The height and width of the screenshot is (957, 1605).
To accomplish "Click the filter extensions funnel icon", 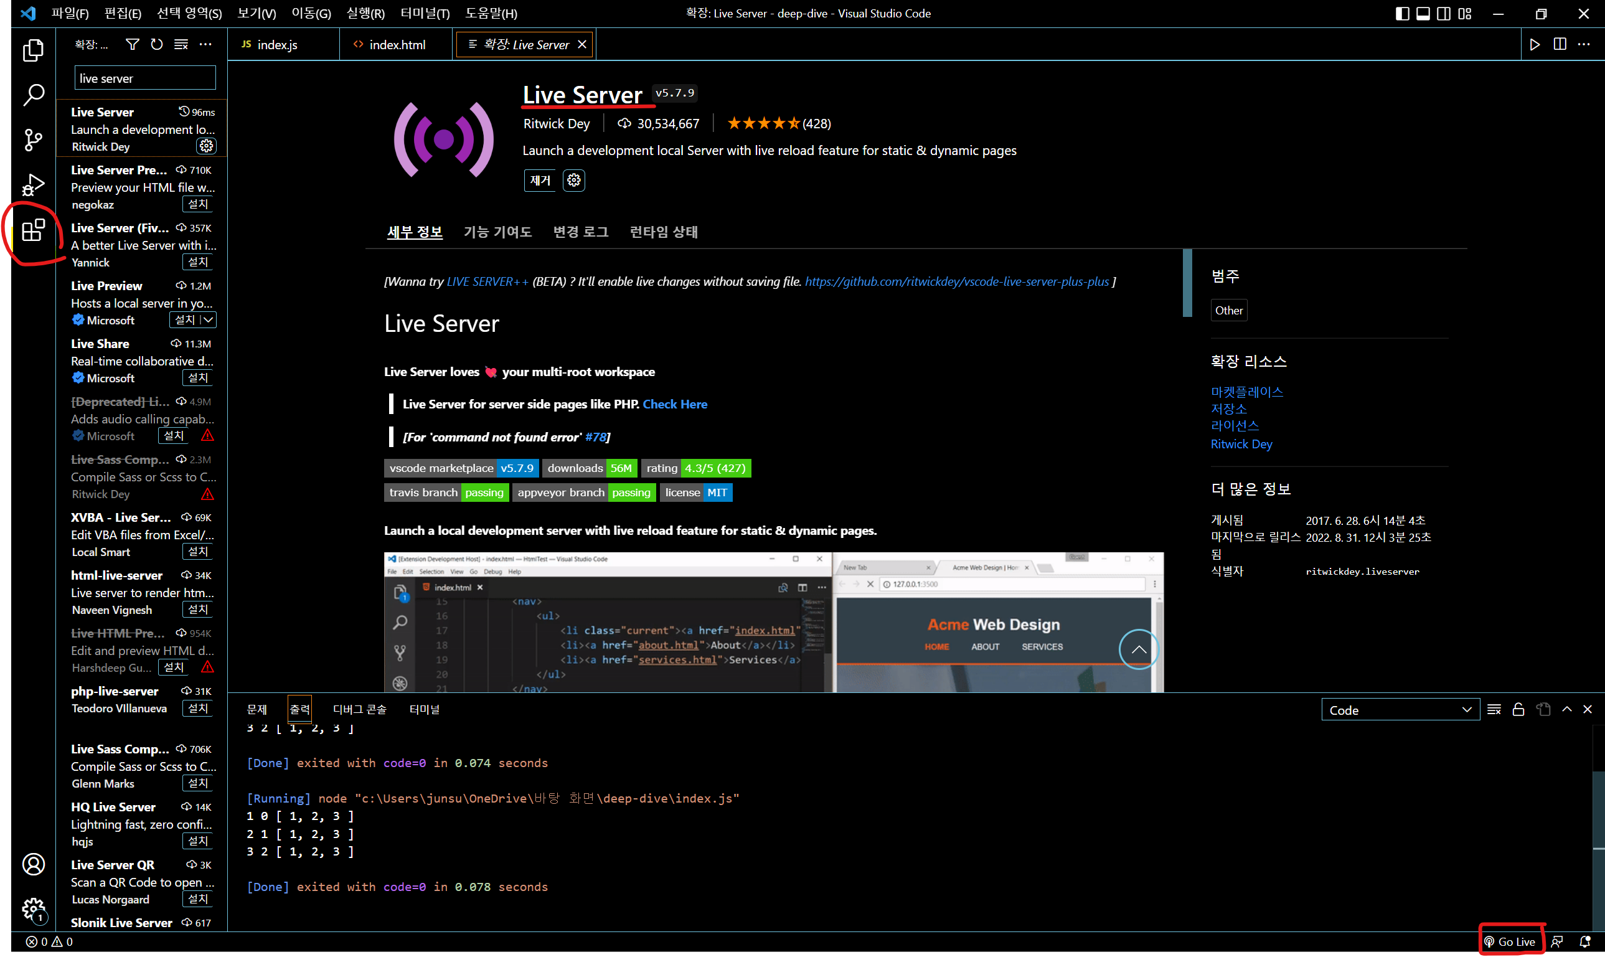I will 132,44.
